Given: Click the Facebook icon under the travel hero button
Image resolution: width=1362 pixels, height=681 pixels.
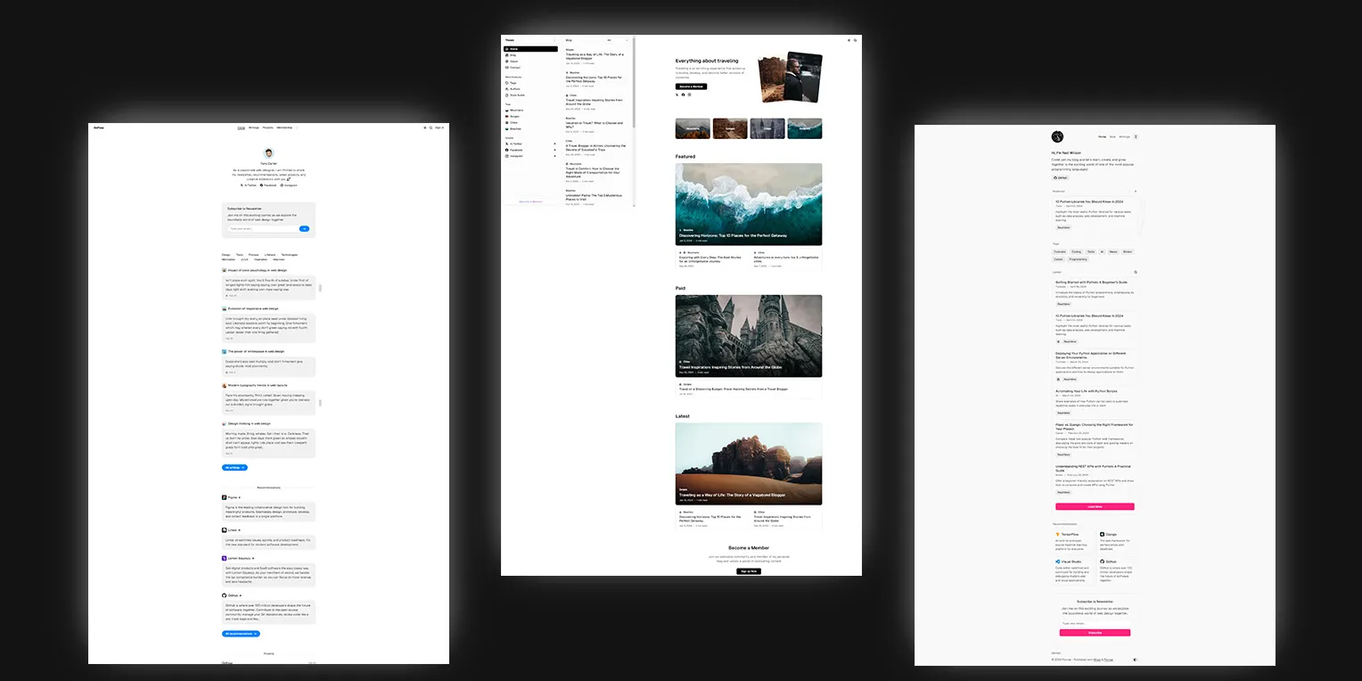Looking at the screenshot, I should click(x=684, y=94).
